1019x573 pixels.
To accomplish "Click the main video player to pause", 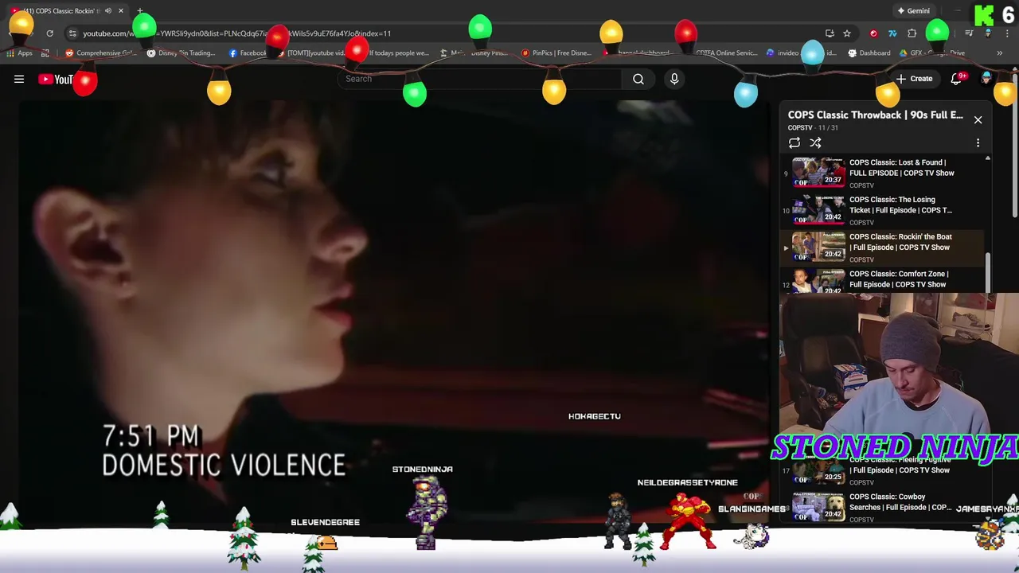I will 393,310.
